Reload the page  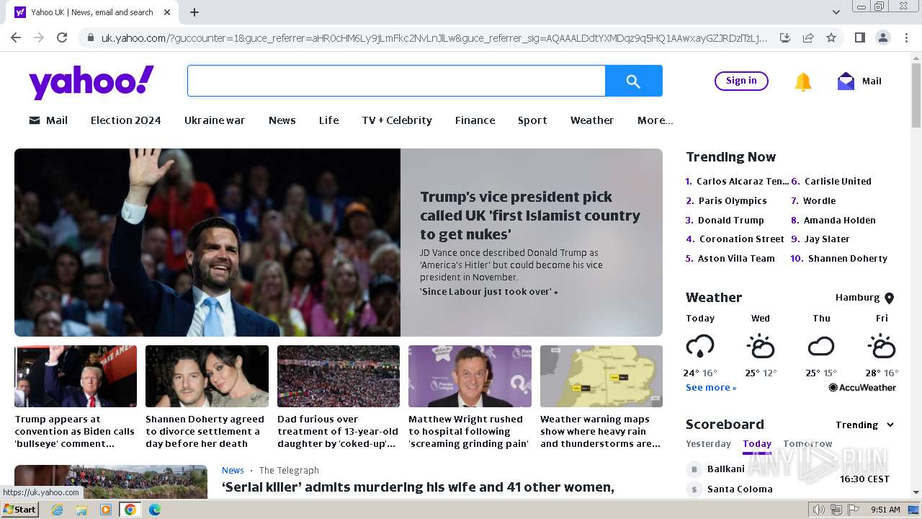coord(62,37)
